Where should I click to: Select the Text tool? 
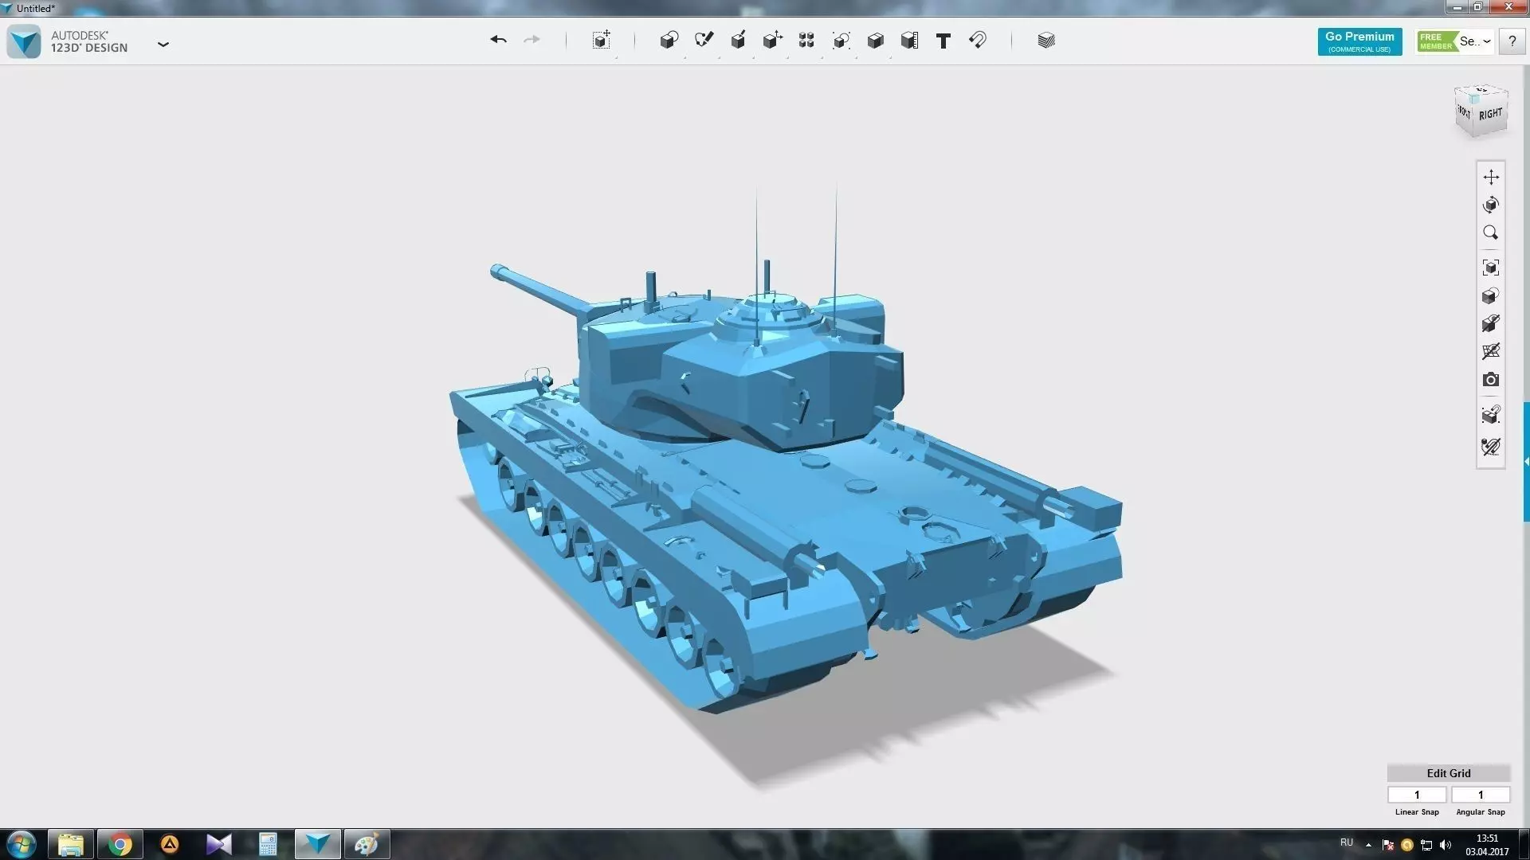[943, 41]
